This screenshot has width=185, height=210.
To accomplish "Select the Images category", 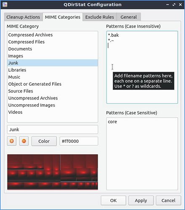I will [x=53, y=56].
